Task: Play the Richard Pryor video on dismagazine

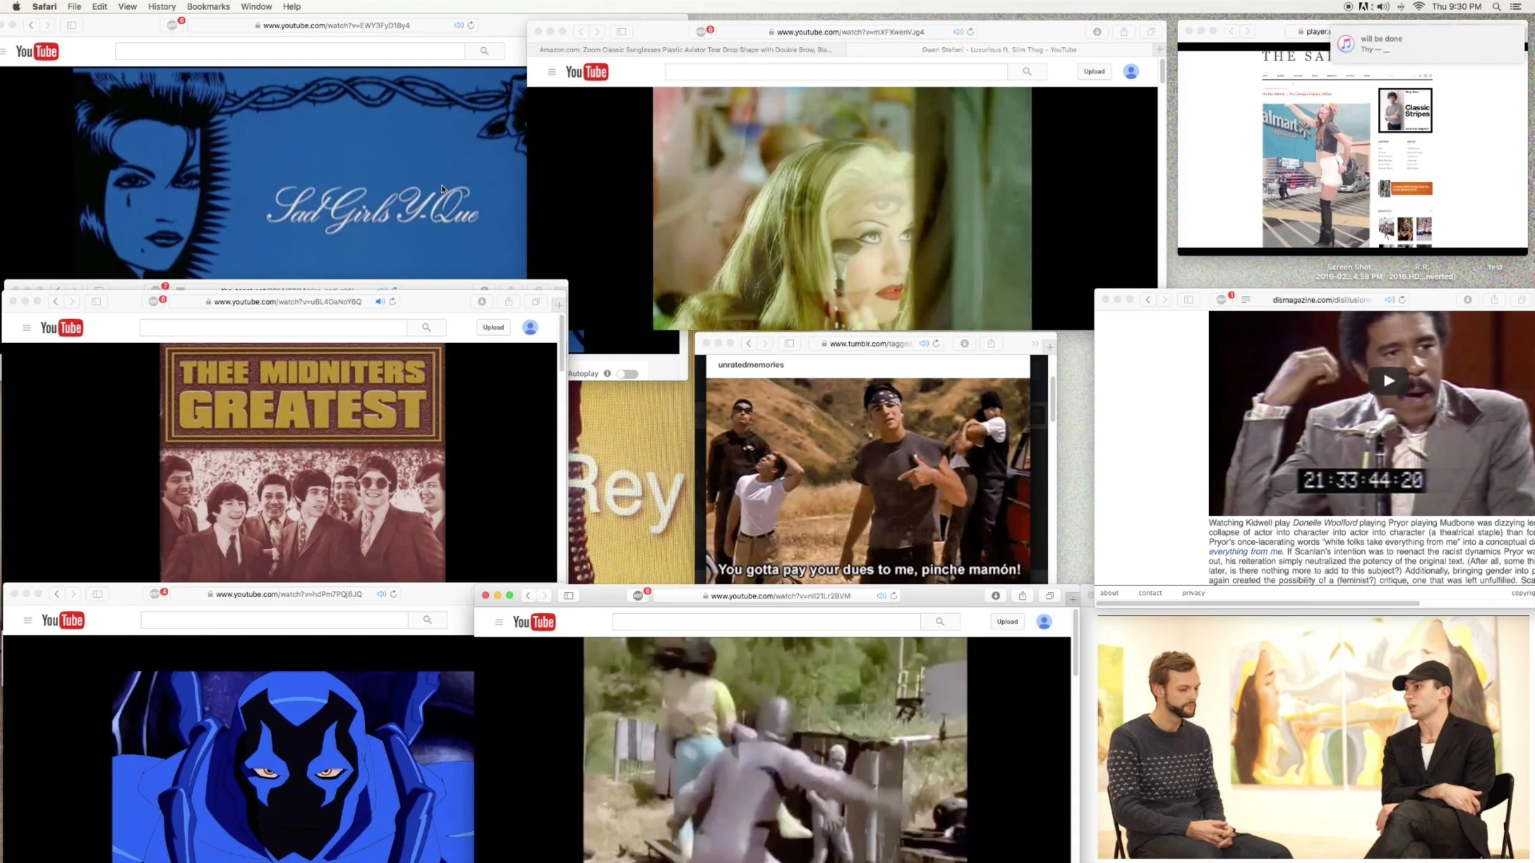Action: [1388, 381]
